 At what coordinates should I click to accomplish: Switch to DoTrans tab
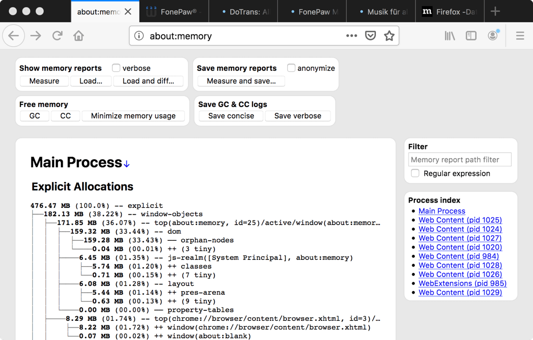[x=244, y=12]
